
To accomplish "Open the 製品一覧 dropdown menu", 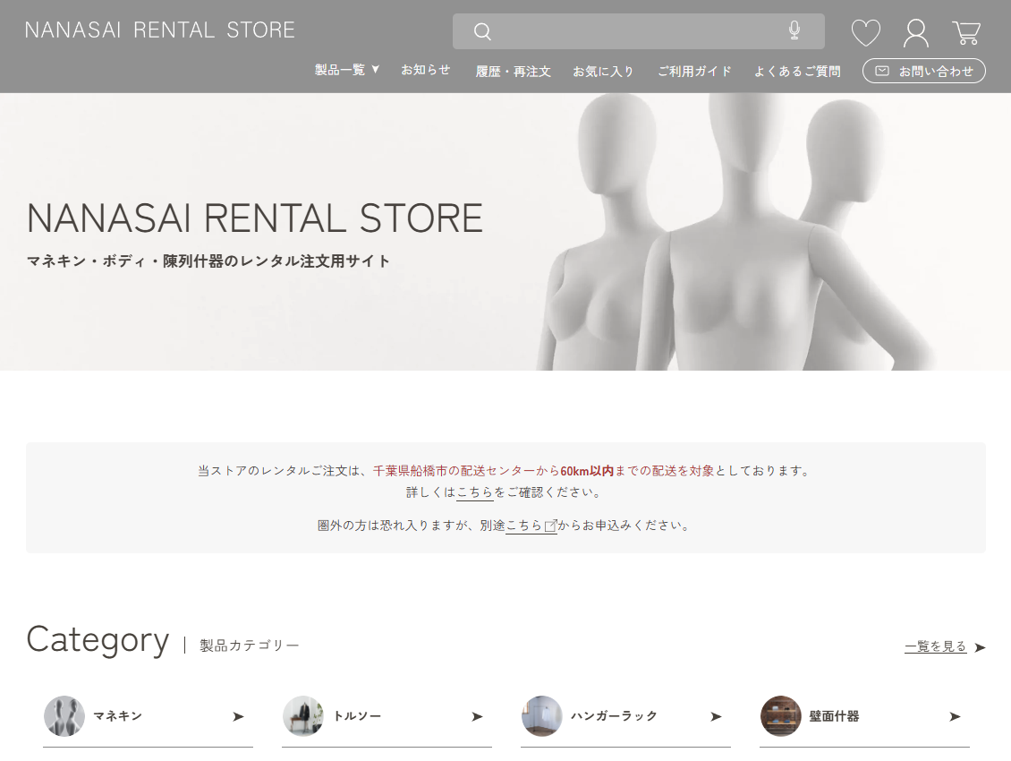I will tap(348, 69).
